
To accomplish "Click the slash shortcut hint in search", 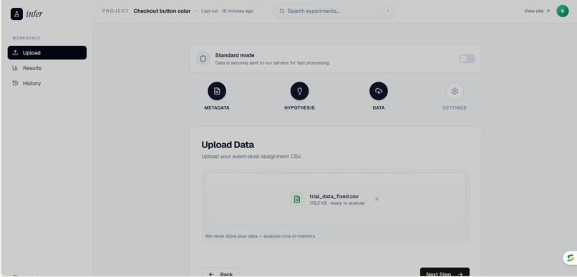I will 387,11.
